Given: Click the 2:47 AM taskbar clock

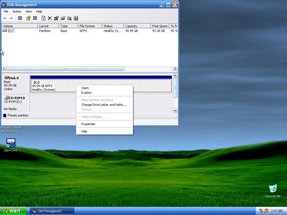Looking at the screenshot, I should (x=277, y=211).
